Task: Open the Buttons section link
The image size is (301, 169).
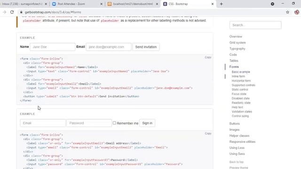Action: (235, 123)
